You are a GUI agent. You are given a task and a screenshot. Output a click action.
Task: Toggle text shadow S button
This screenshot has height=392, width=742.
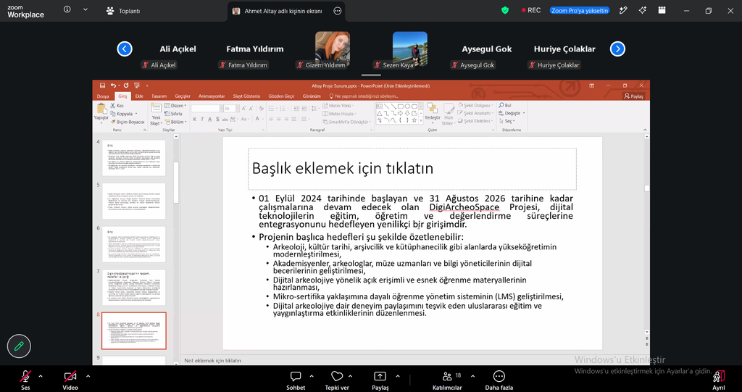pos(217,120)
